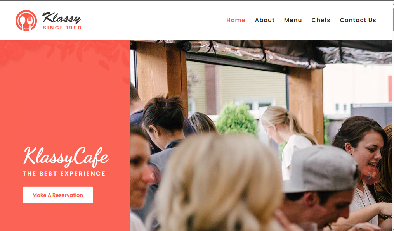The height and width of the screenshot is (231, 394).
Task: Navigate to the About section
Action: tap(265, 20)
